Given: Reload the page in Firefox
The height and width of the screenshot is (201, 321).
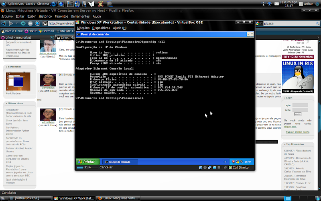Looking at the screenshot, I should [x=23, y=23].
